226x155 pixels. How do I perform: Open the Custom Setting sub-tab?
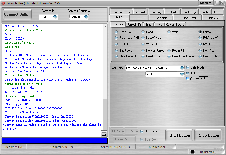click(175, 24)
